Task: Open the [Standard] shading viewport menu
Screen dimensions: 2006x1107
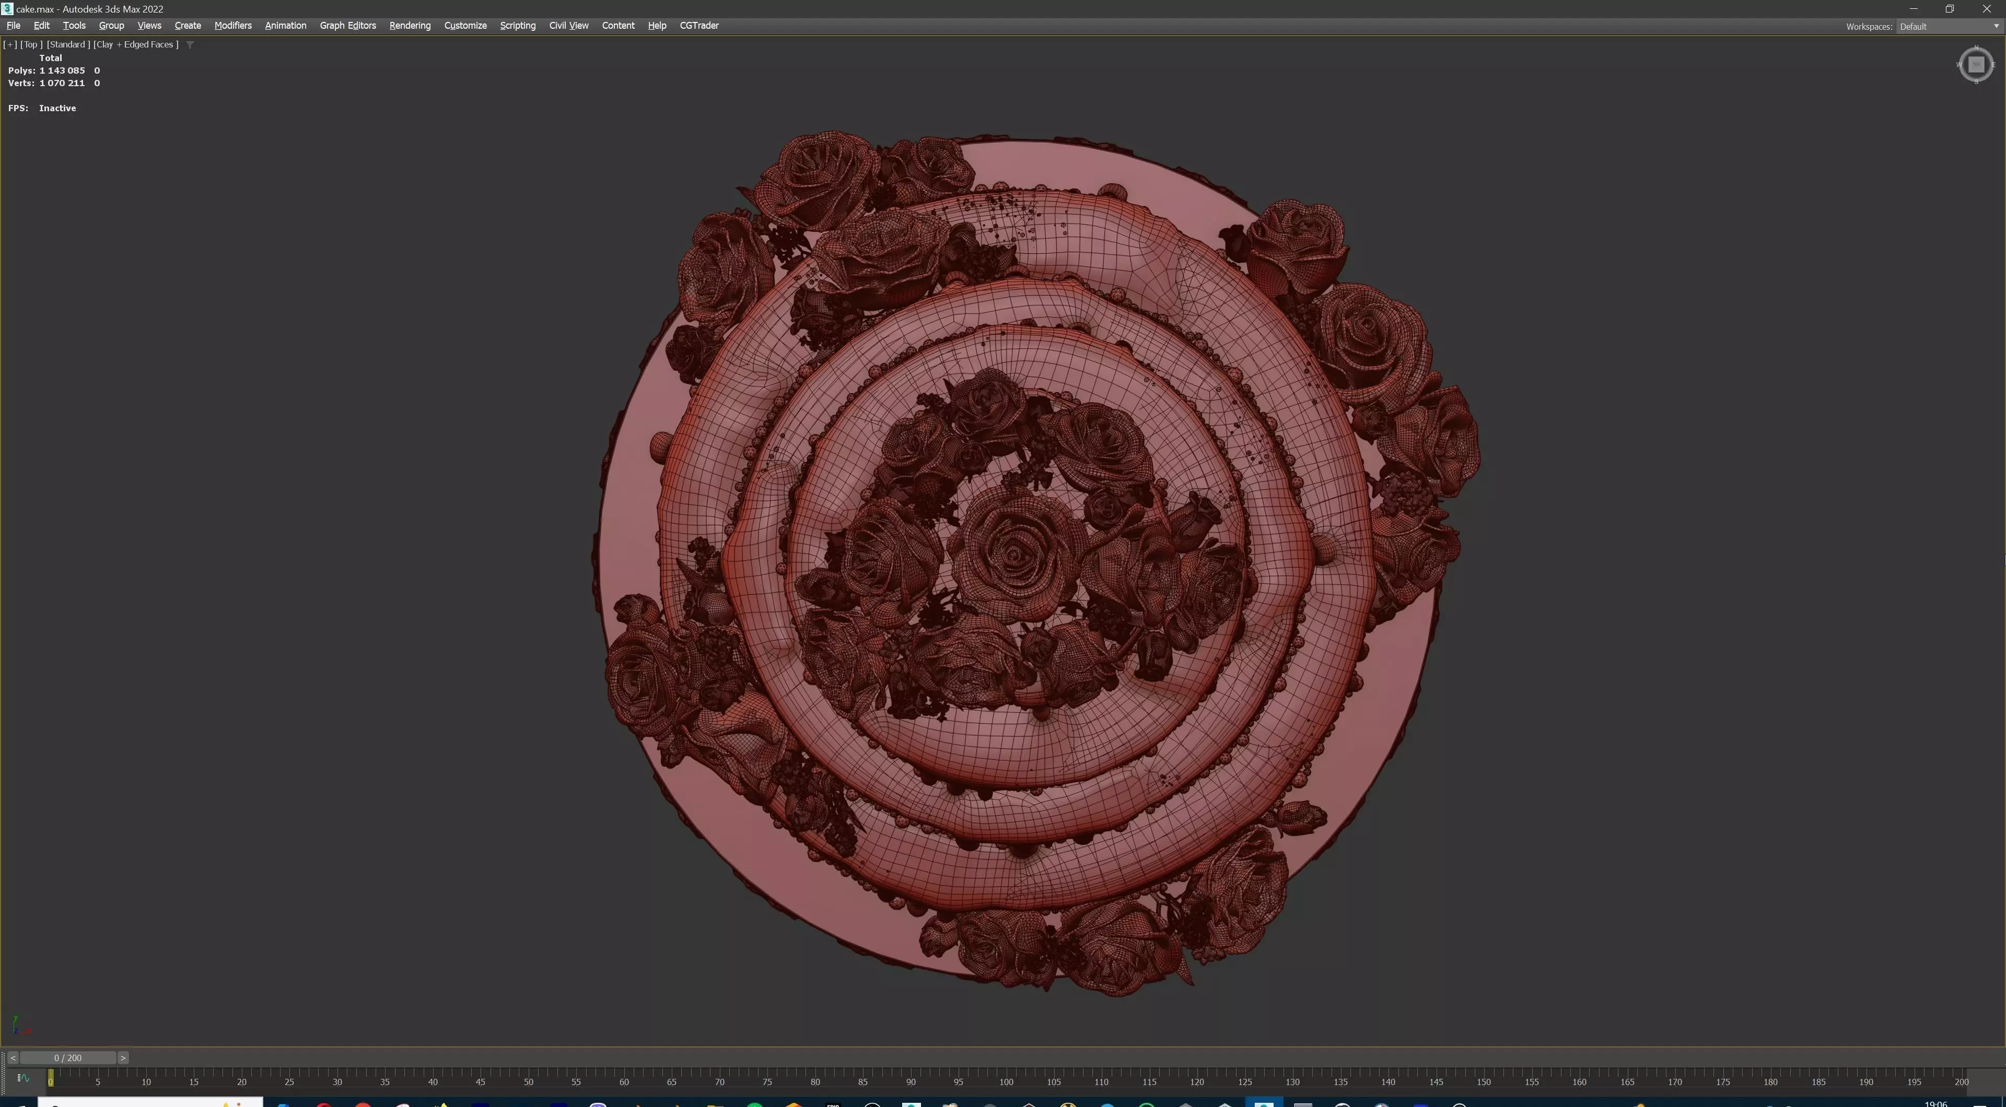Action: pos(68,44)
